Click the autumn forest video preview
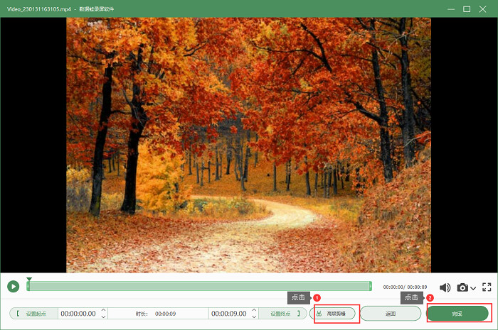This screenshot has height=330, width=498. [x=248, y=145]
